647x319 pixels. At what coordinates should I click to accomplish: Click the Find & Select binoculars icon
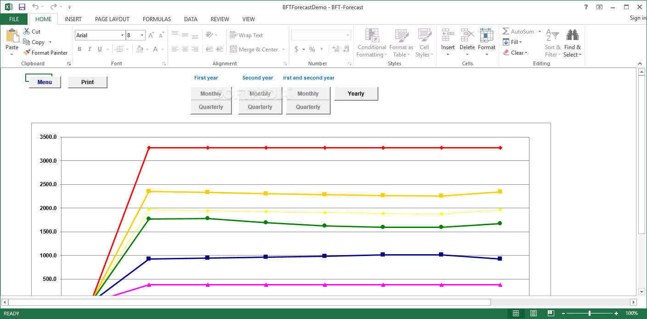[572, 35]
